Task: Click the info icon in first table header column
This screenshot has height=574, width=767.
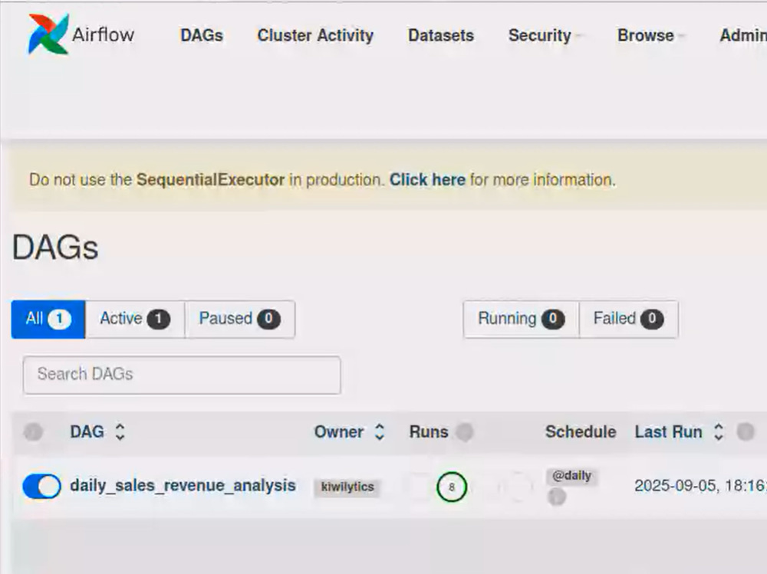Action: coord(33,431)
